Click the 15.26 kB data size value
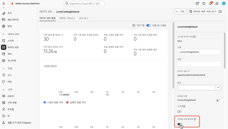The image size is (228, 129). pos(50,51)
